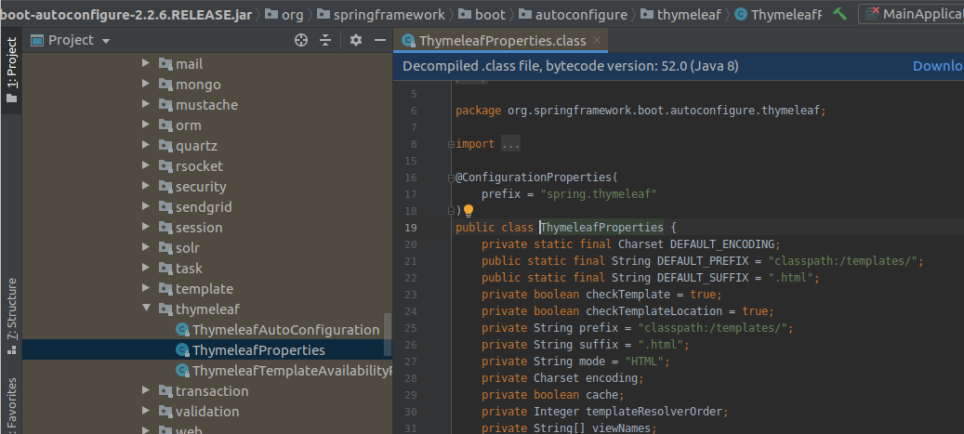Image resolution: width=964 pixels, height=434 pixels.
Task: Expand the mustache package folder
Action: click(x=146, y=104)
